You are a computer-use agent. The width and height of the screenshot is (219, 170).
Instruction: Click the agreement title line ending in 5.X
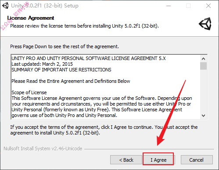[89, 58]
